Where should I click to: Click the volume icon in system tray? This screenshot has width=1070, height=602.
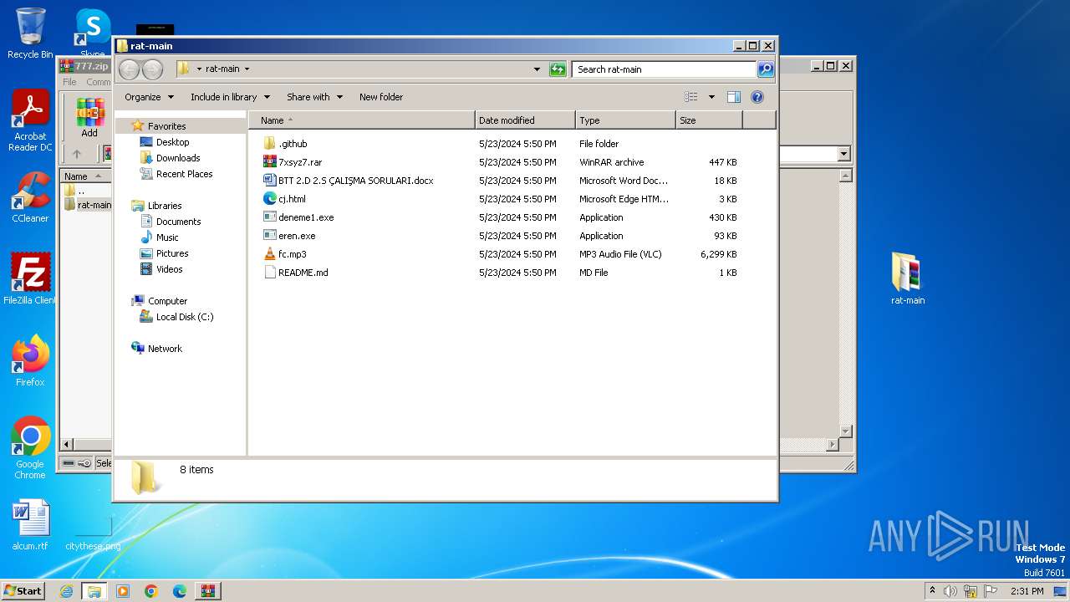pos(950,591)
